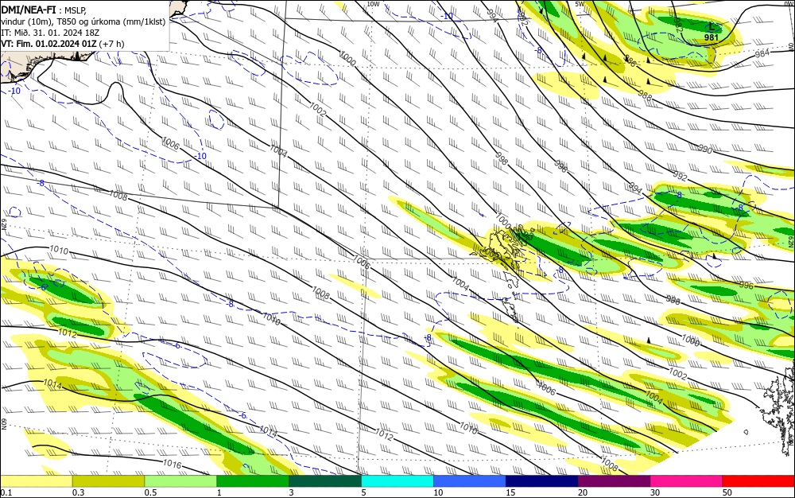Click the 1016 isobar label
Screen dimensions: 795x498
pyautogui.click(x=173, y=464)
